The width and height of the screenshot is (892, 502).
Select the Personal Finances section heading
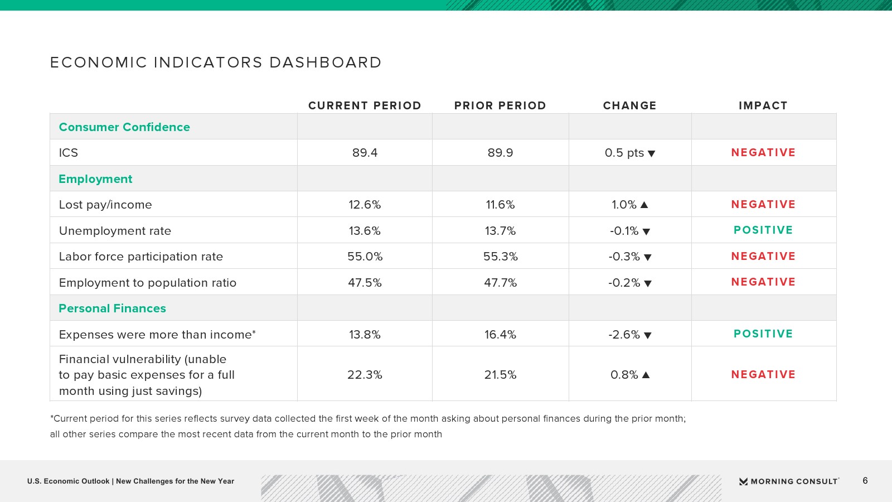112,308
